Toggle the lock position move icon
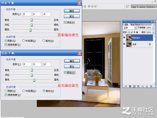Screen dimensions: 157x118 (134, 32)
